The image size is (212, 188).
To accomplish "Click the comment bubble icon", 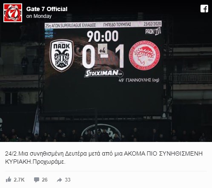I will click(37, 180).
